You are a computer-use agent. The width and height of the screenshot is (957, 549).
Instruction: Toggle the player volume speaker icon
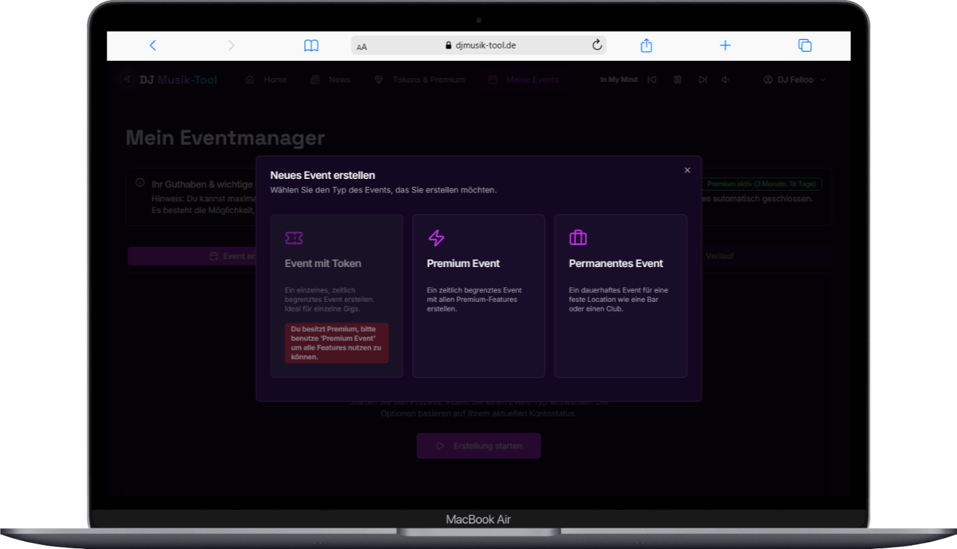coord(726,80)
